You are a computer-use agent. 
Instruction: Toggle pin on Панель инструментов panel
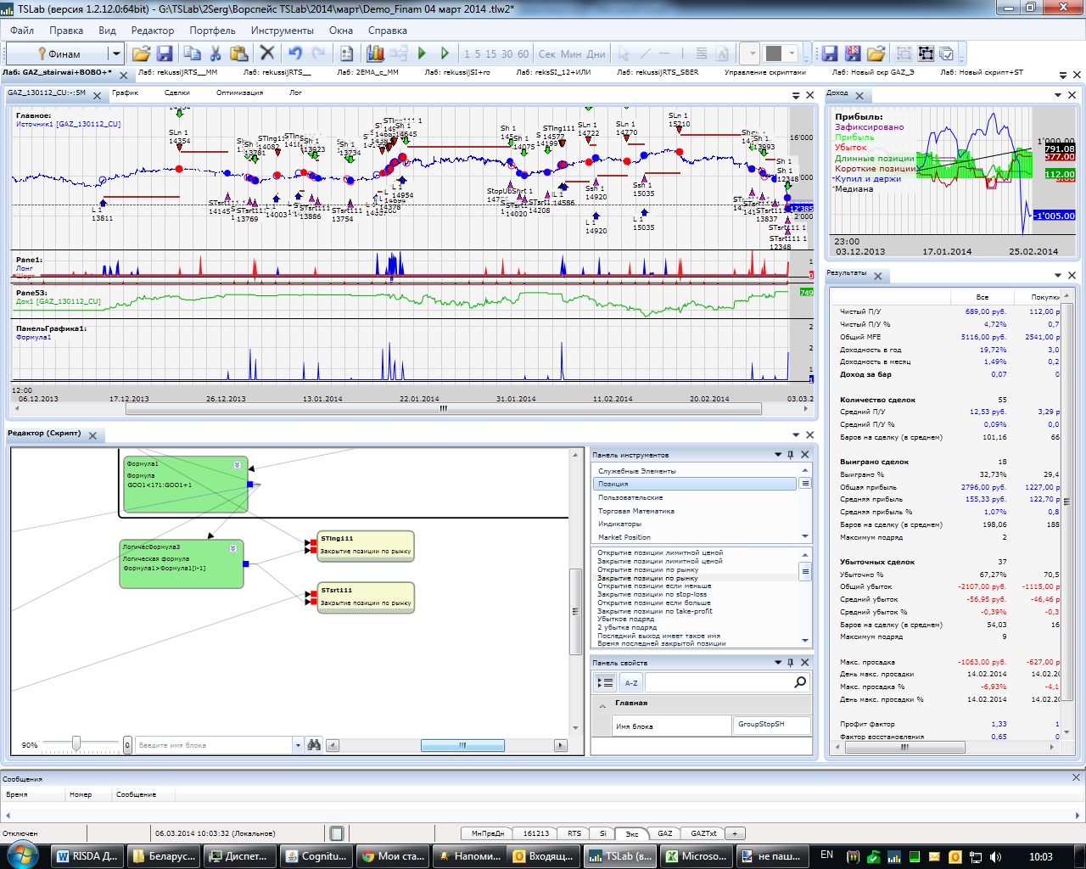coord(791,455)
